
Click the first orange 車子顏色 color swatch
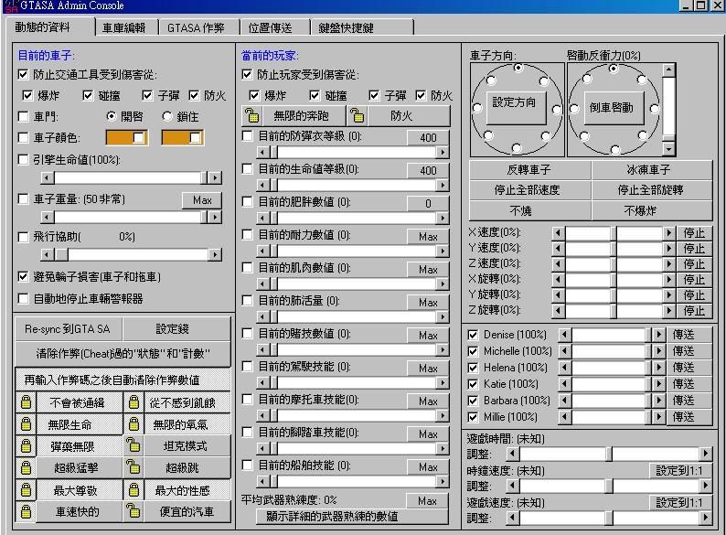click(x=126, y=137)
